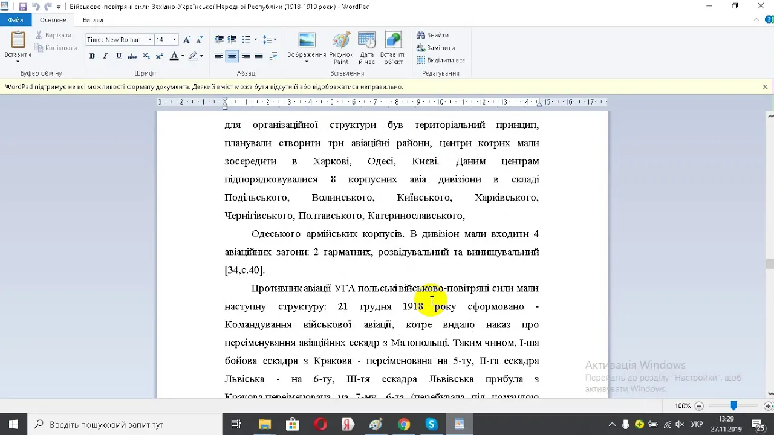This screenshot has width=774, height=435.
Task: Click Виділити все select all
Action: 441,60
